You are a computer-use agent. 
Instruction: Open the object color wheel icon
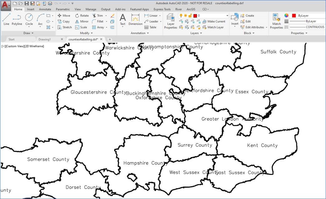pyautogui.click(x=286, y=16)
